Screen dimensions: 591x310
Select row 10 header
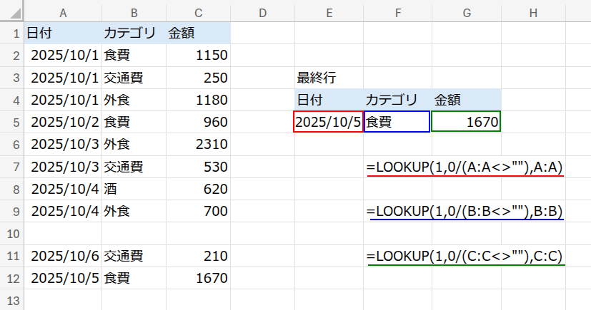pyautogui.click(x=12, y=234)
